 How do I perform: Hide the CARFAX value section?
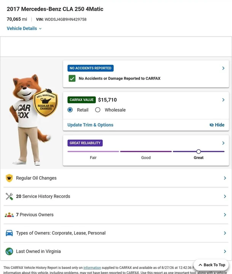(x=217, y=125)
